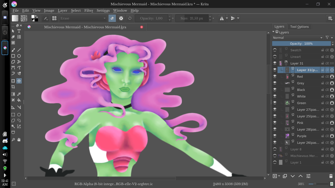Mirror the canvas horizontally
335x188 pixels.
coord(222,18)
